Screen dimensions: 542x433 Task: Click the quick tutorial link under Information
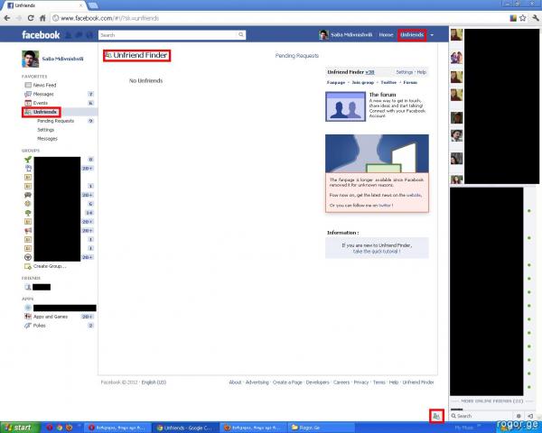[x=377, y=252]
